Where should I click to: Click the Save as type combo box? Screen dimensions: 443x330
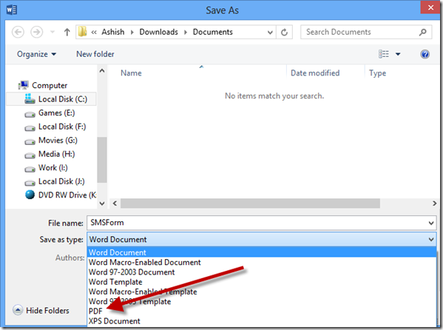[x=262, y=240]
